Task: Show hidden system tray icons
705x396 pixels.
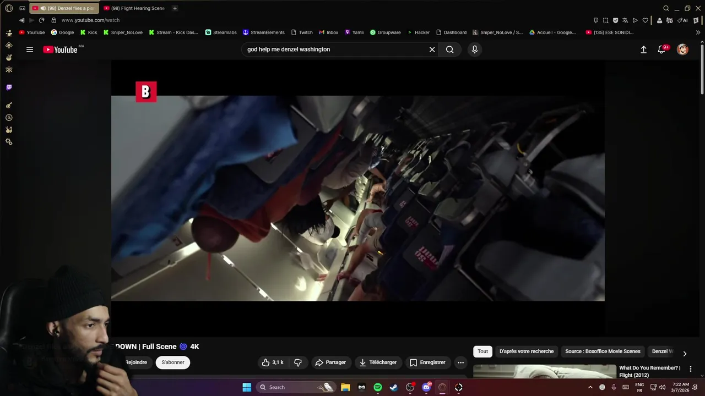Action: tap(590, 387)
